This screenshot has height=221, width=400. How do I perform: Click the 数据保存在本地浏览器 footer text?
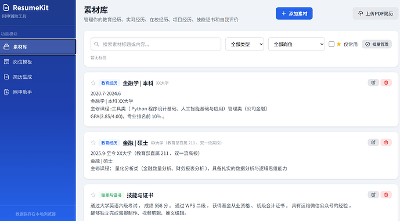35,214
